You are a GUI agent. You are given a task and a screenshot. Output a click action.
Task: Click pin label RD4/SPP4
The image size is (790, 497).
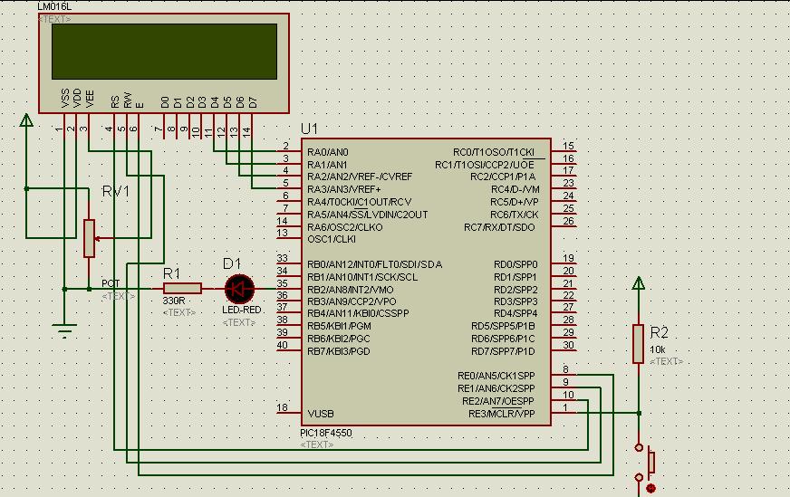[x=515, y=313]
